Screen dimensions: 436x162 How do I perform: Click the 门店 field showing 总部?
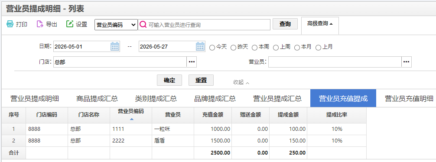click(120, 62)
